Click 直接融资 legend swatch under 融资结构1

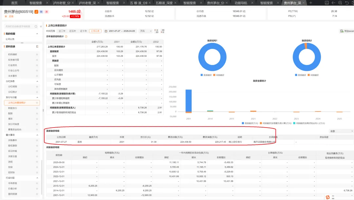tap(202, 75)
